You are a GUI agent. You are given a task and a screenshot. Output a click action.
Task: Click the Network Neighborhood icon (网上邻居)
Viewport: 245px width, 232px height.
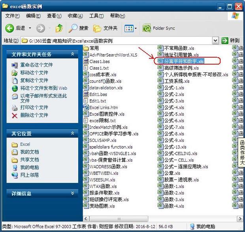[15, 175]
